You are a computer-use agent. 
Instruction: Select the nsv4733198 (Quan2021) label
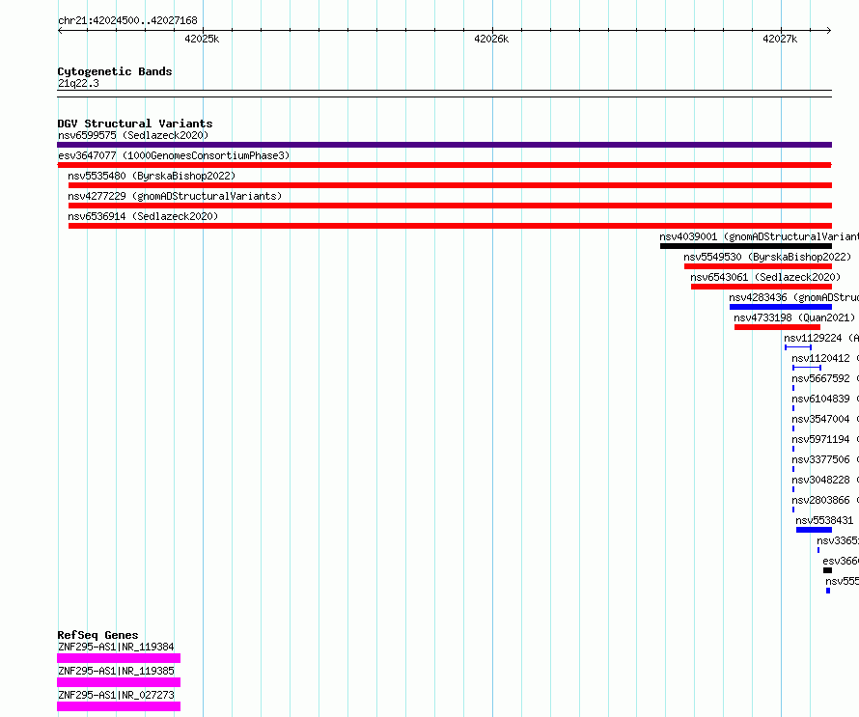point(794,317)
